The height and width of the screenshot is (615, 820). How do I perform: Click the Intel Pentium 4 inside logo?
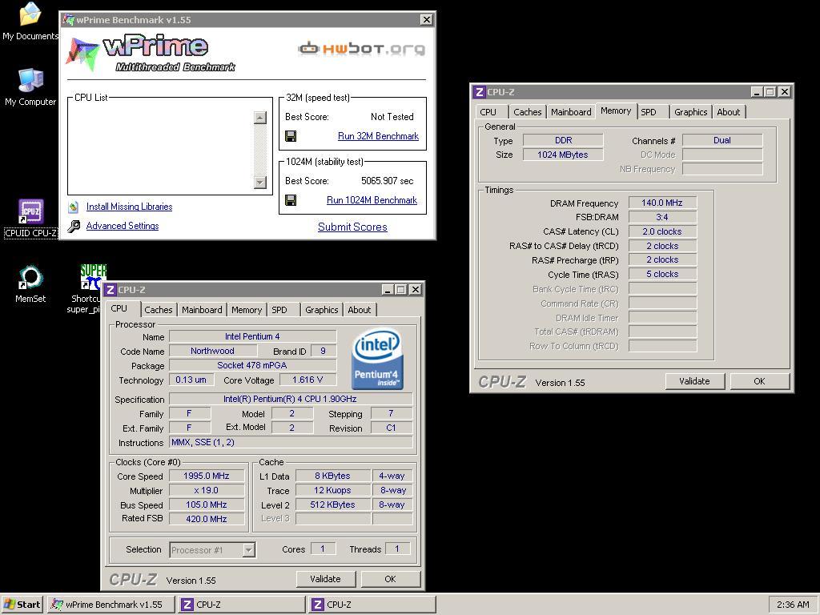pos(377,359)
